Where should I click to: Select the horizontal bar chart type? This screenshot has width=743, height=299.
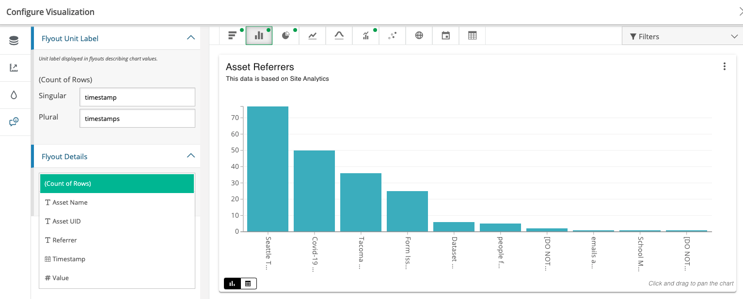[x=233, y=36]
